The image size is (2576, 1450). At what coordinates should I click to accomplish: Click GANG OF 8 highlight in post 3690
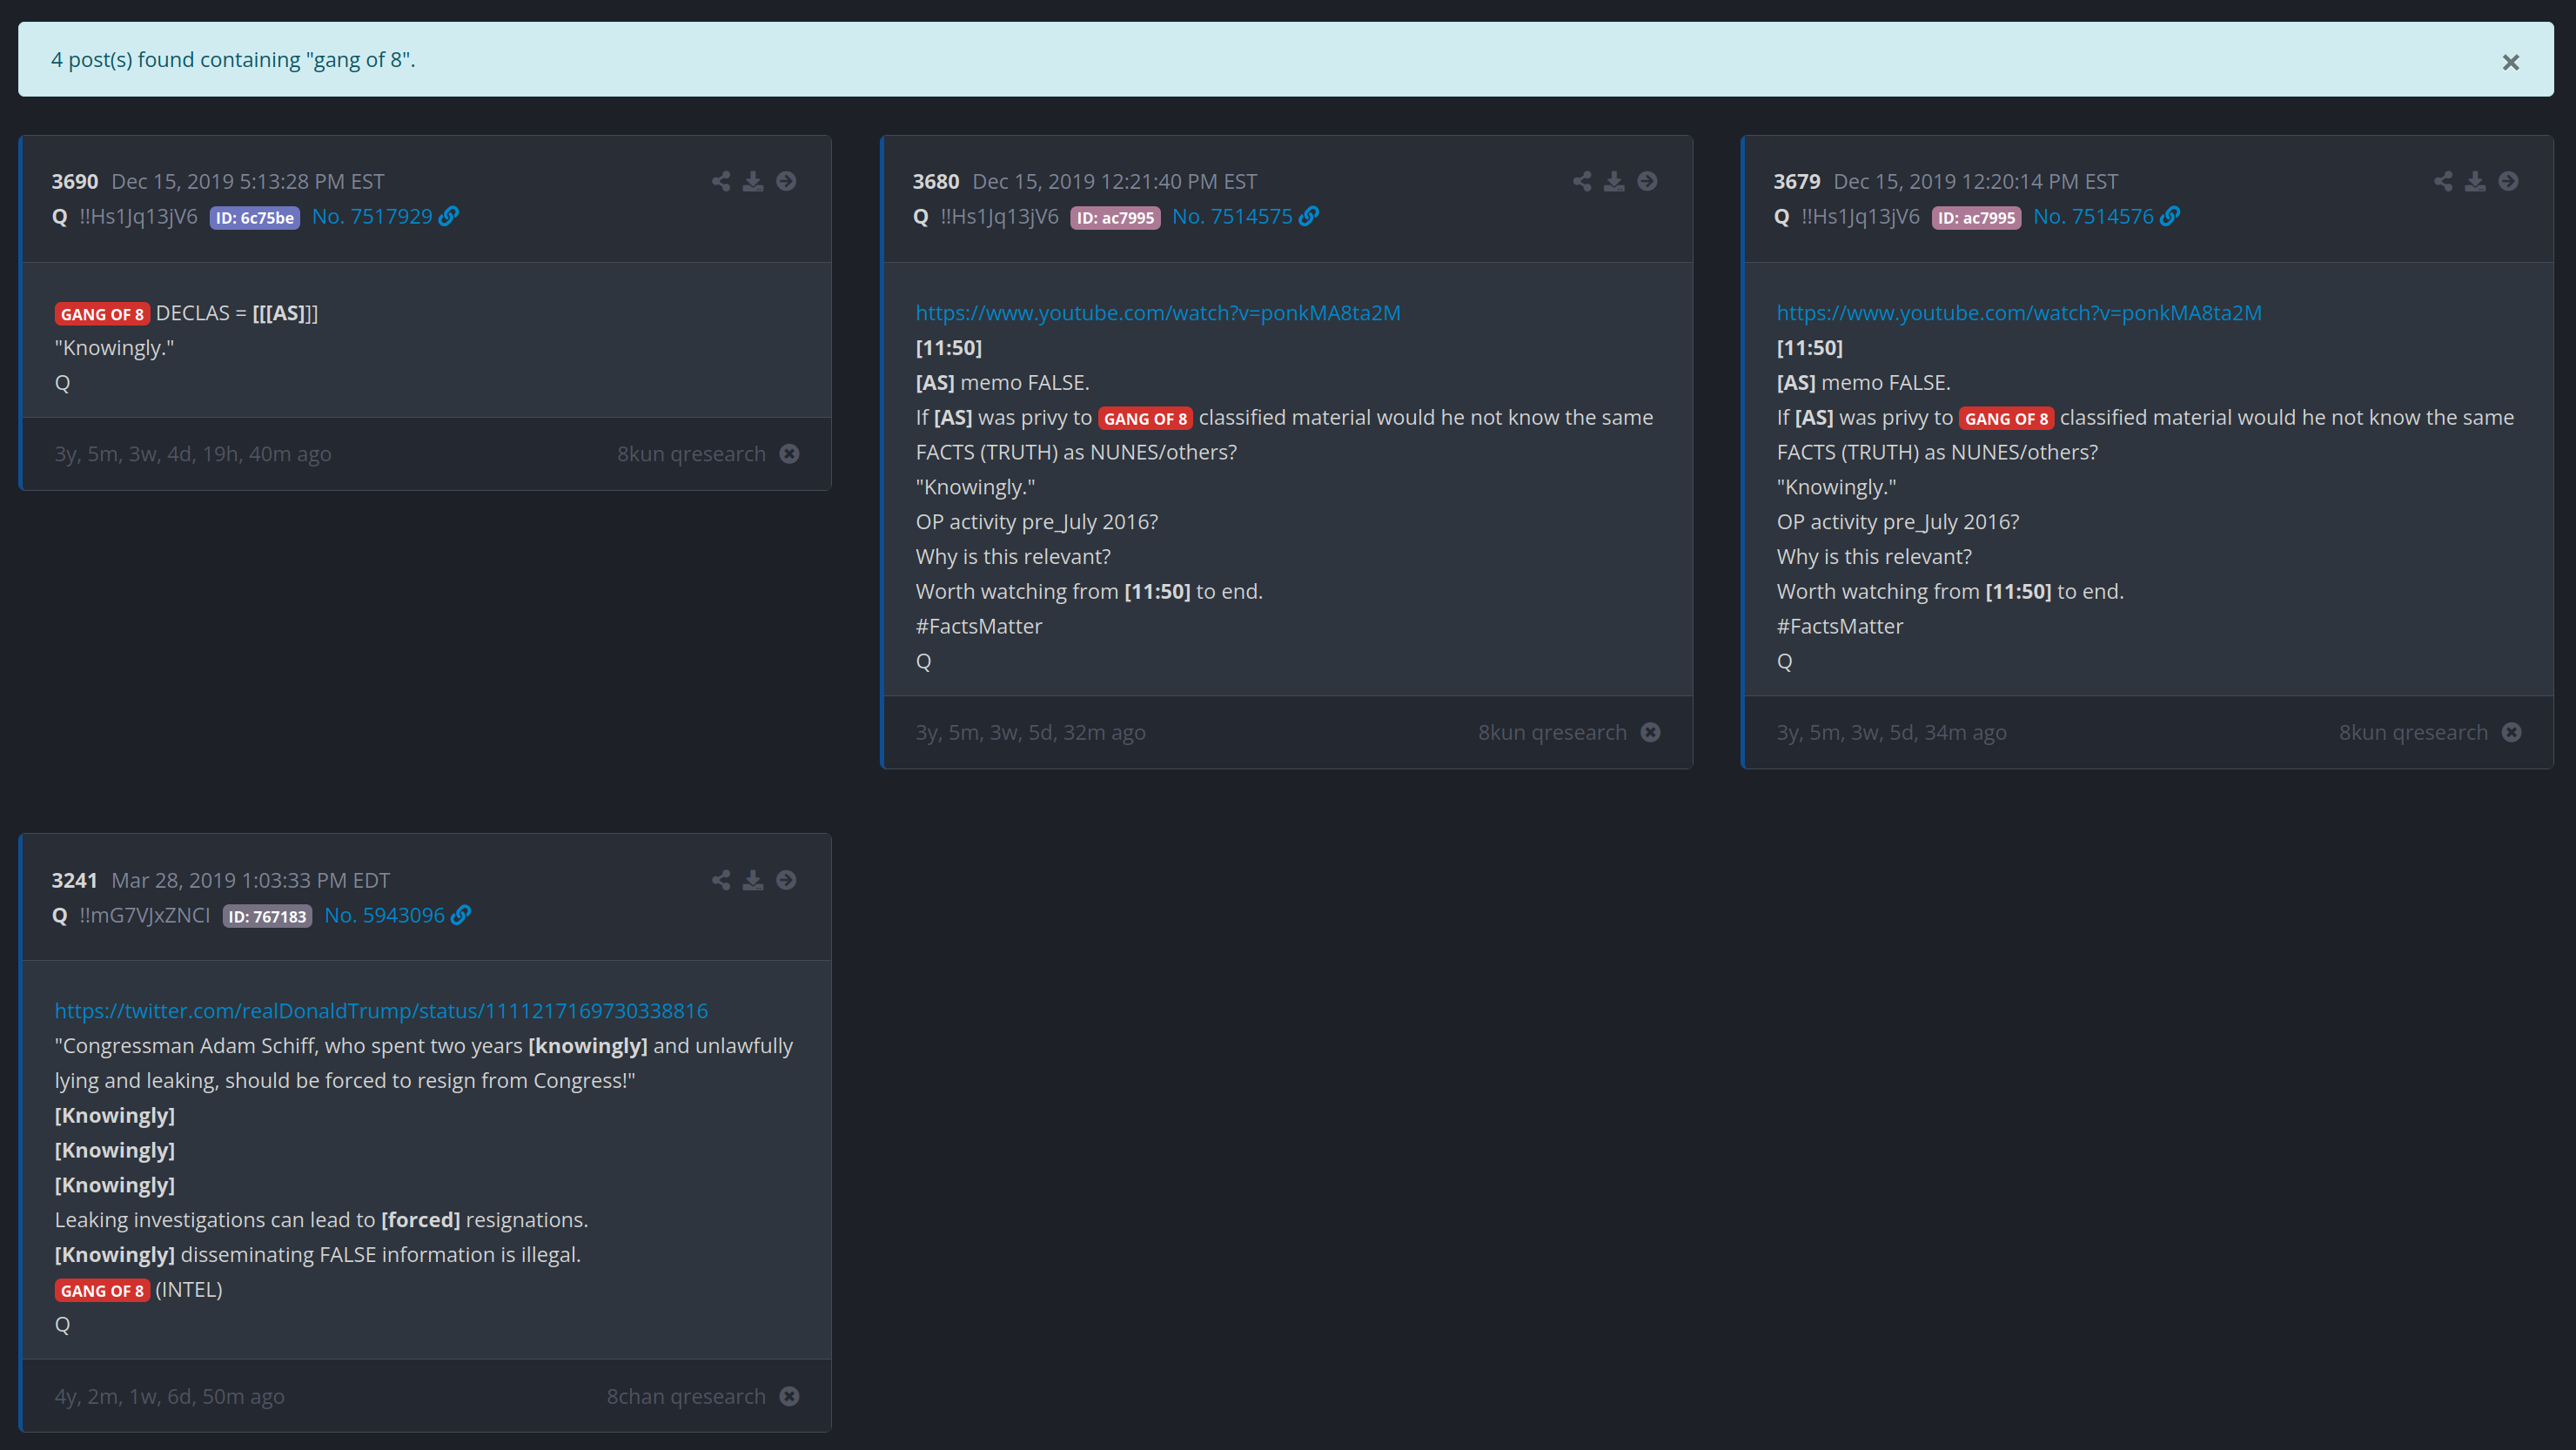pyautogui.click(x=102, y=314)
